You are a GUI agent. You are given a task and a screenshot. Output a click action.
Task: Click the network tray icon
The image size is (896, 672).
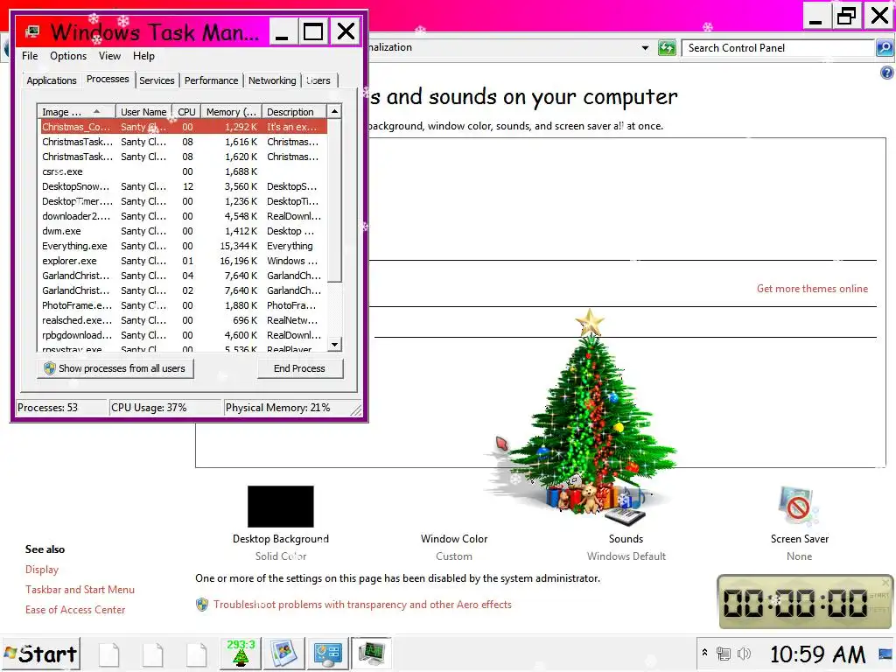point(724,653)
